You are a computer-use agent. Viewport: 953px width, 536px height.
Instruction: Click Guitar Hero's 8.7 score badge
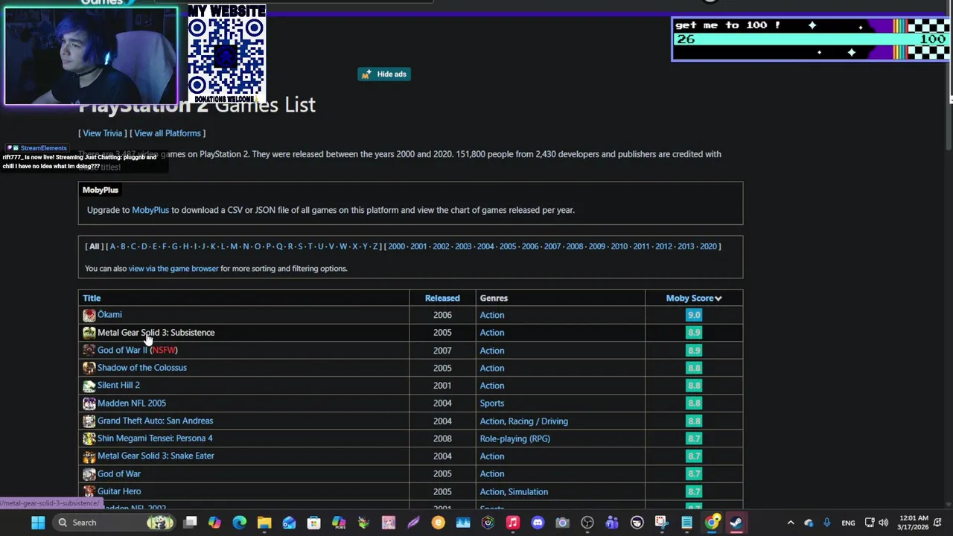tap(694, 491)
